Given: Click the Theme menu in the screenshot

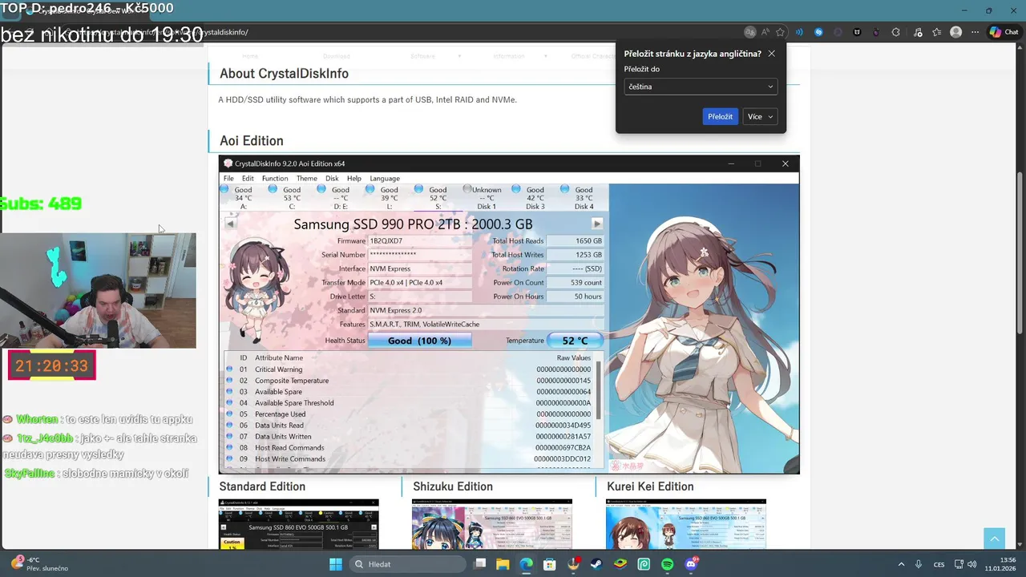Looking at the screenshot, I should [x=306, y=178].
